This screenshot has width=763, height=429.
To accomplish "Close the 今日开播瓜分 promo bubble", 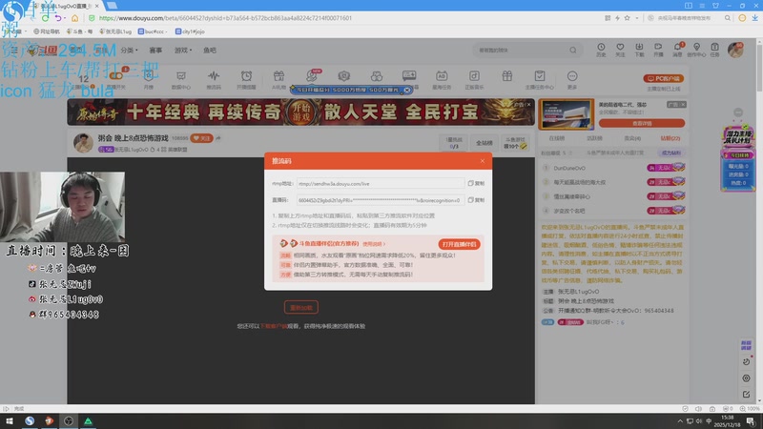I will pyautogui.click(x=407, y=90).
